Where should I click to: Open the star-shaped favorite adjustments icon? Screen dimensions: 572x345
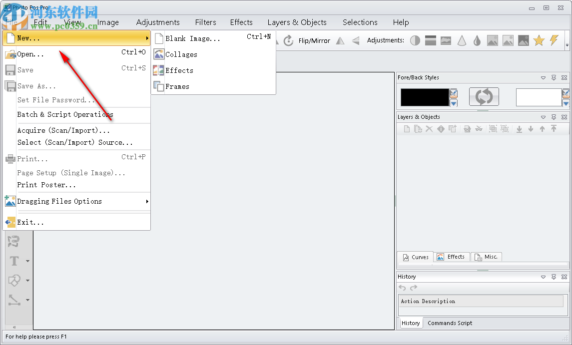(539, 40)
